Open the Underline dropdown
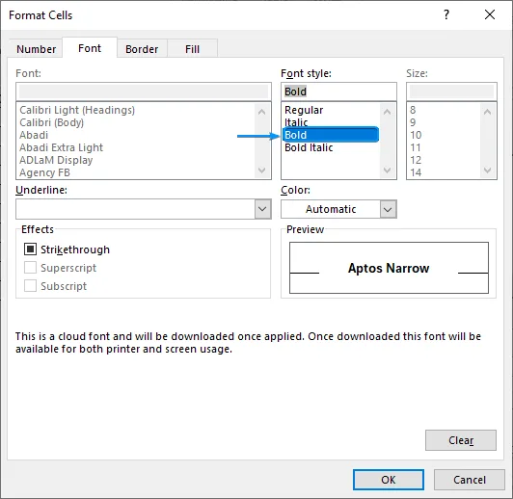 coord(262,209)
